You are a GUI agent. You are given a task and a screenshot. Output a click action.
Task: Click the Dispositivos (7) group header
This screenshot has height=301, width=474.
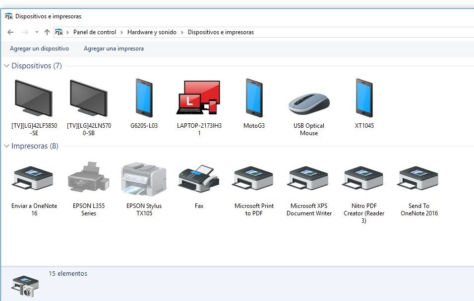pyautogui.click(x=37, y=66)
